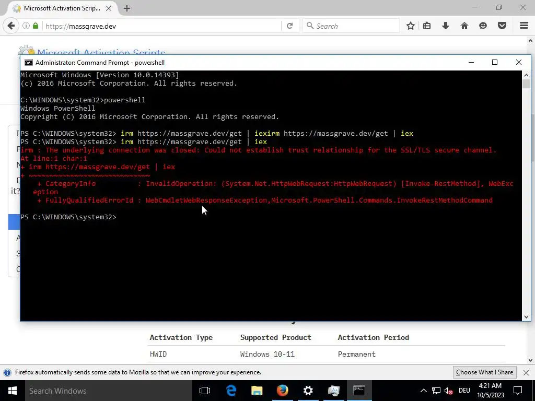Open Task View on taskbar
The width and height of the screenshot is (535, 401).
click(x=205, y=391)
